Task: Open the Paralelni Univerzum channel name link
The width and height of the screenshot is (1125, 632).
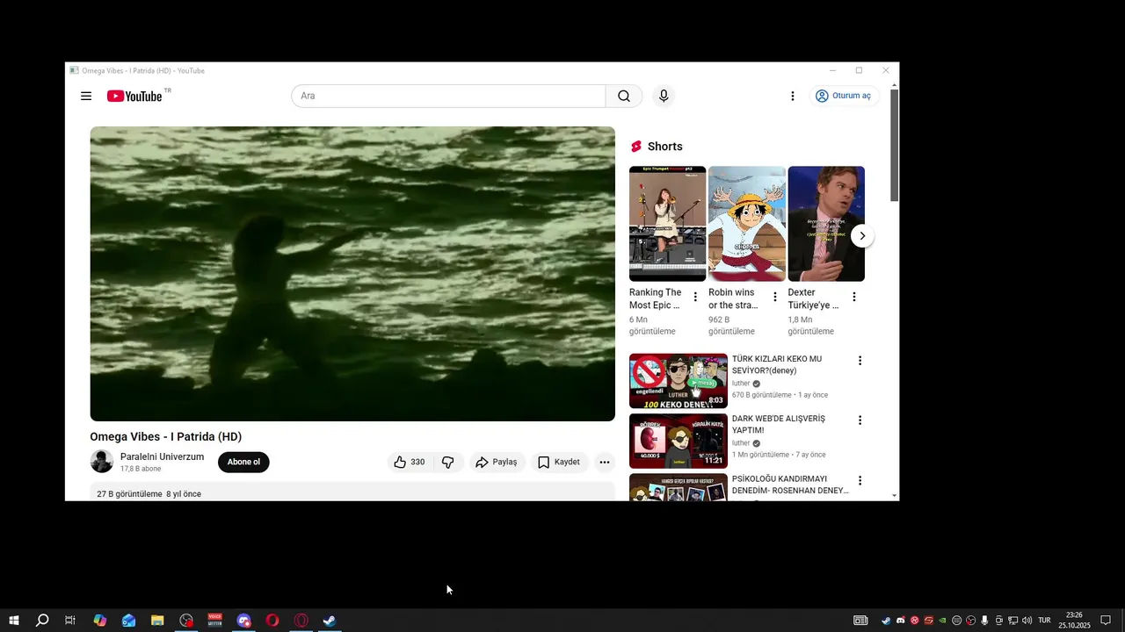Action: 162,456
